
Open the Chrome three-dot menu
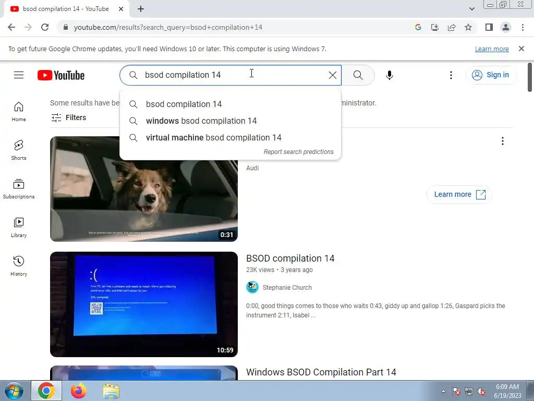tap(523, 27)
